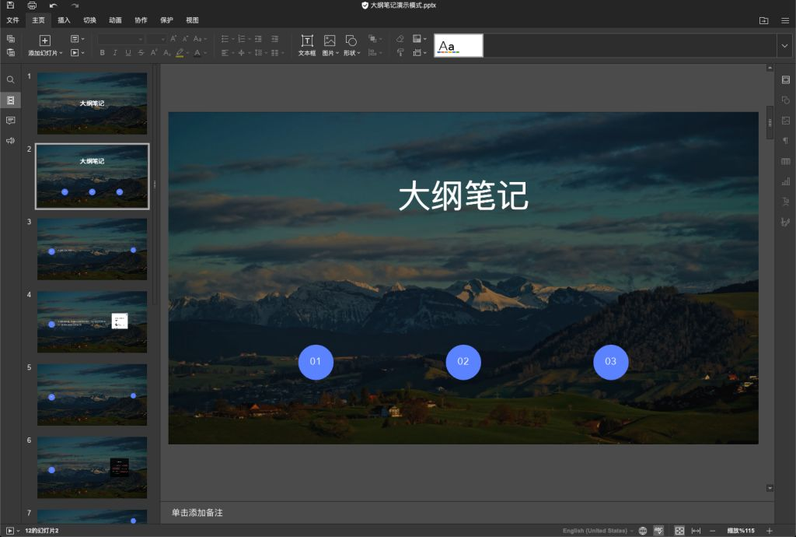The image size is (796, 537).
Task: Print the presentation via the printer icon
Action: (32, 5)
